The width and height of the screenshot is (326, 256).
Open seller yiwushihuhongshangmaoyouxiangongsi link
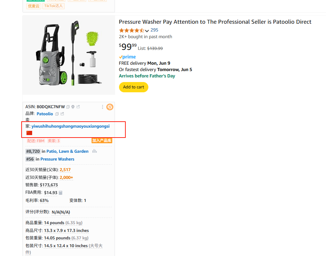71,126
